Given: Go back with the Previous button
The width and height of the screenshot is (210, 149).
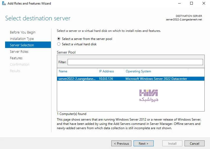Looking at the screenshot, I should click(x=121, y=144).
